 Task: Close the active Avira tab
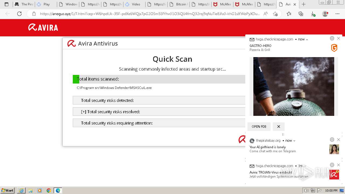pyautogui.click(x=295, y=4)
